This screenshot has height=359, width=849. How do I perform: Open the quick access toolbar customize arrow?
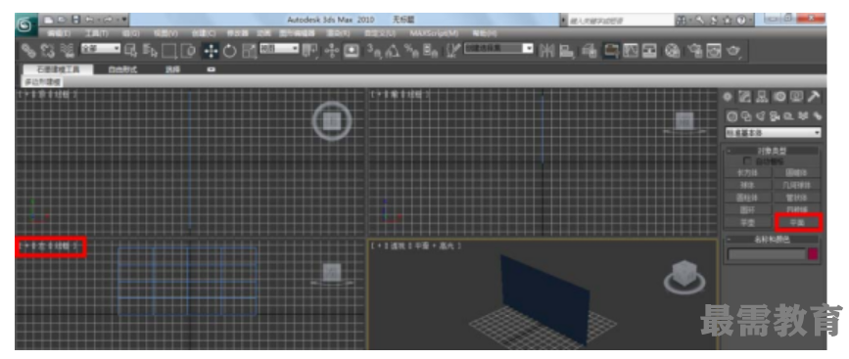tap(125, 20)
